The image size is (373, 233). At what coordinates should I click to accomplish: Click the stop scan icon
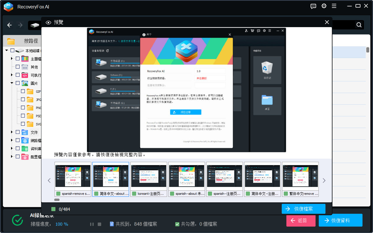(x=99, y=224)
